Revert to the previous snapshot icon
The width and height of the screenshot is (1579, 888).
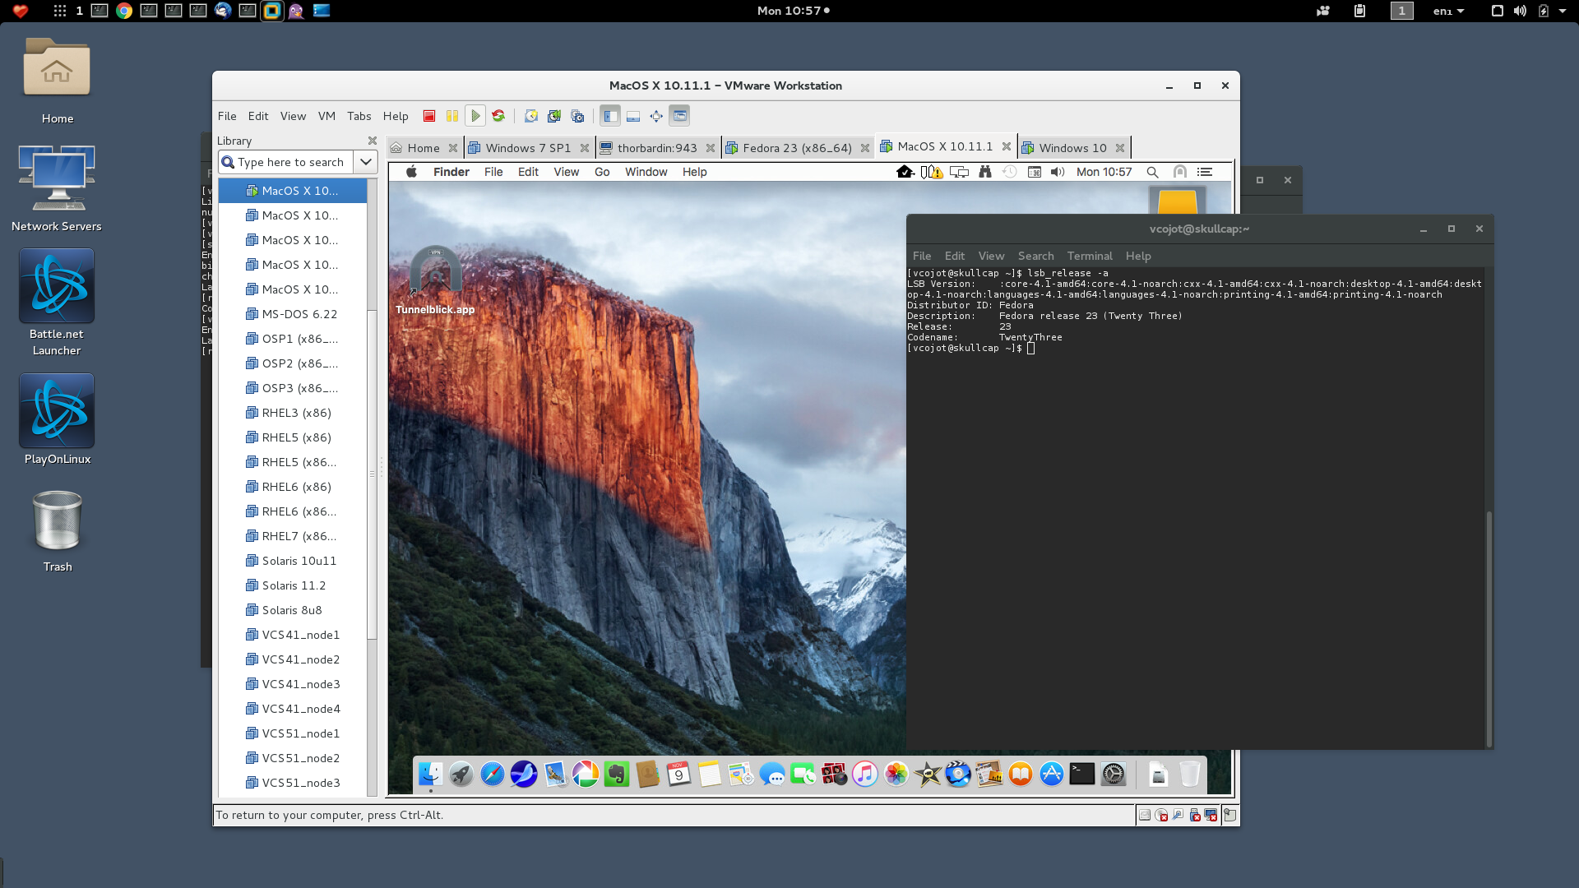tap(554, 116)
